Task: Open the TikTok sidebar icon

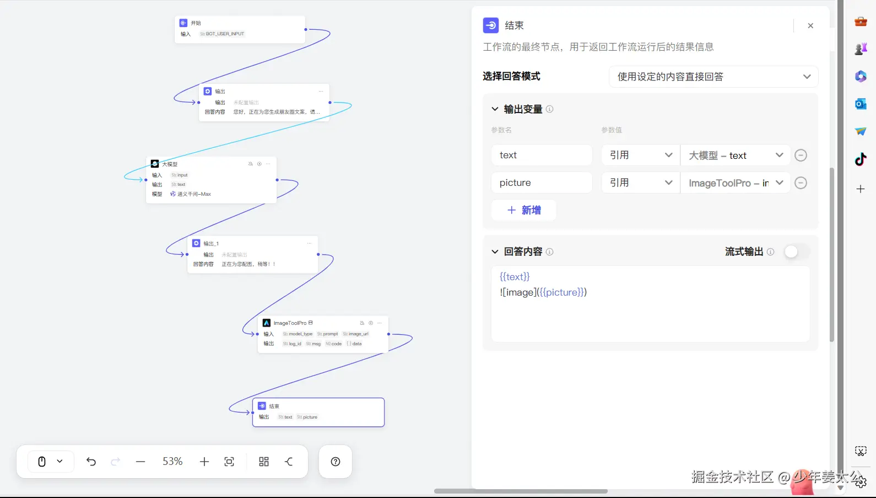Action: [861, 159]
